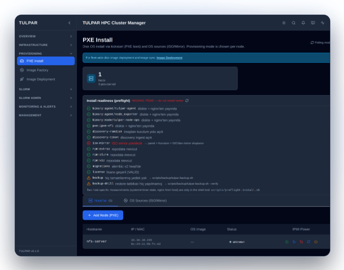Collapse the Provisioning sidebar section
The image size is (344, 270).
coord(45,54)
